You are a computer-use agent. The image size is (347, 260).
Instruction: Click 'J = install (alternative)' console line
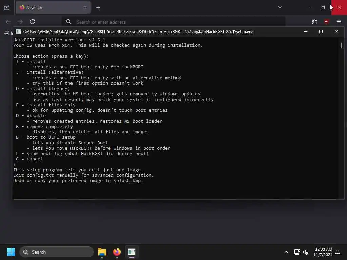(x=49, y=72)
